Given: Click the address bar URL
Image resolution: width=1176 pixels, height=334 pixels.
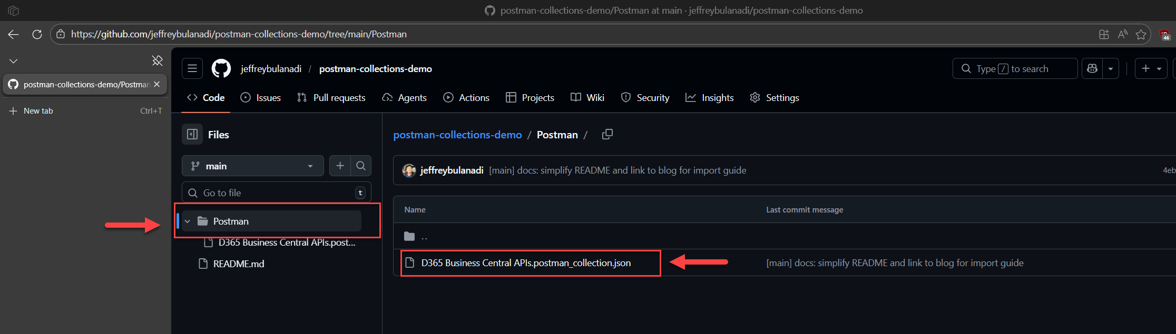Looking at the screenshot, I should pyautogui.click(x=239, y=34).
